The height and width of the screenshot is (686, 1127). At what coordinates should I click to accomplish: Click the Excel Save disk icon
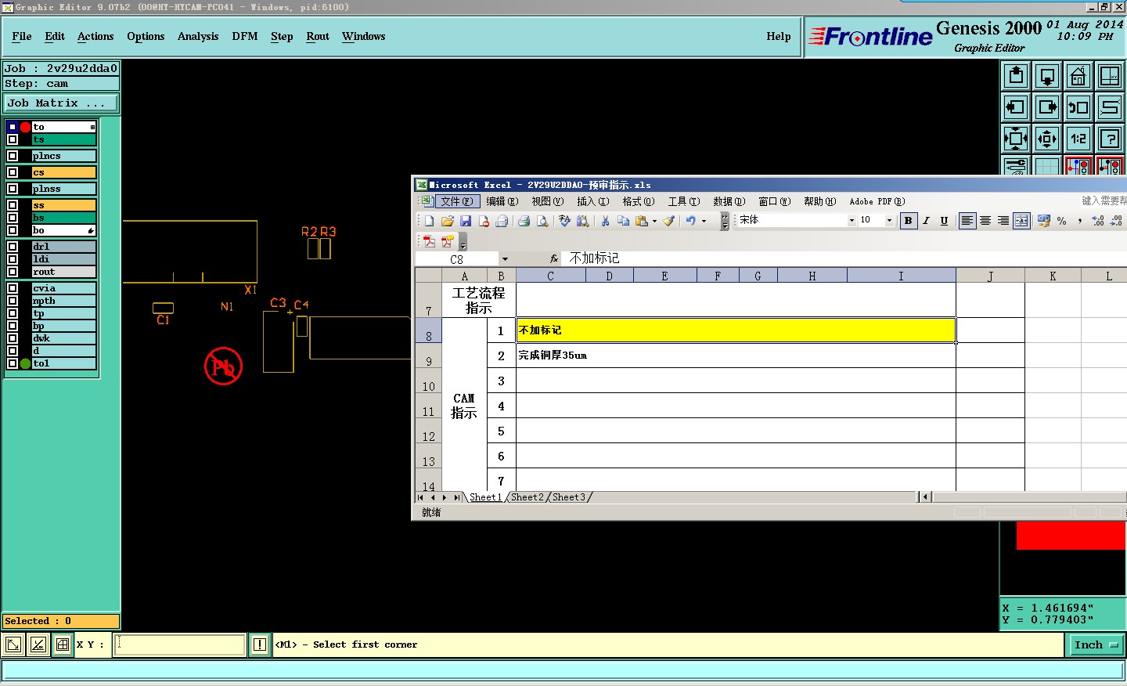(465, 221)
